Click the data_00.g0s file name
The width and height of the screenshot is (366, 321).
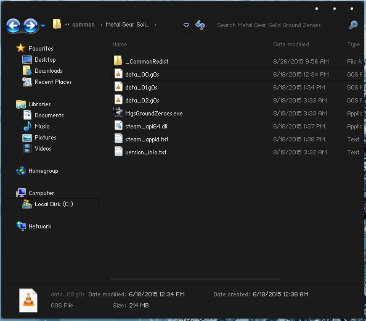pyautogui.click(x=142, y=75)
